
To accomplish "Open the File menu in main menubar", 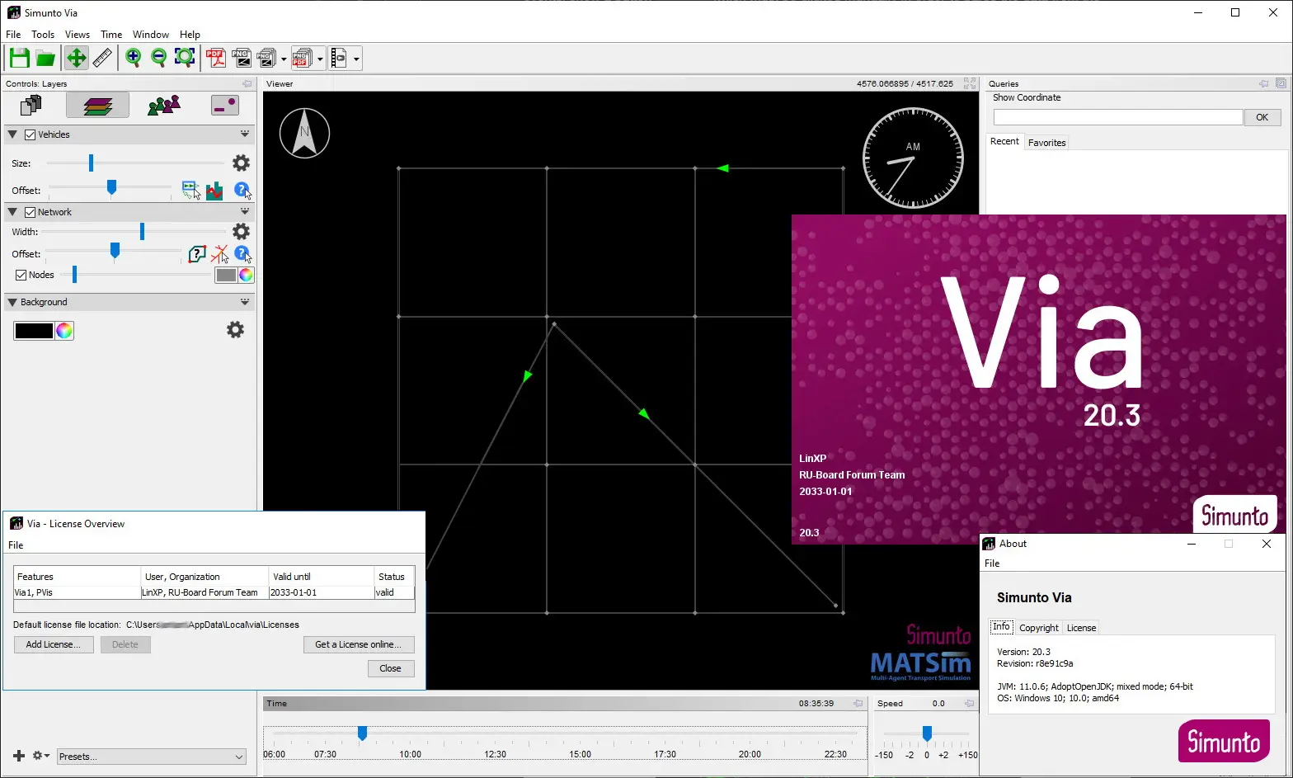I will coord(13,35).
